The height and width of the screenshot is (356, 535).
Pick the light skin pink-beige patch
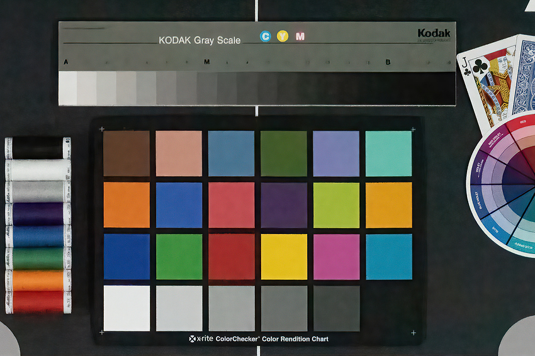coord(179,153)
